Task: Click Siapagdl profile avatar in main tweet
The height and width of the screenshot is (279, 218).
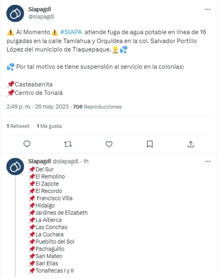Action: 15,13
